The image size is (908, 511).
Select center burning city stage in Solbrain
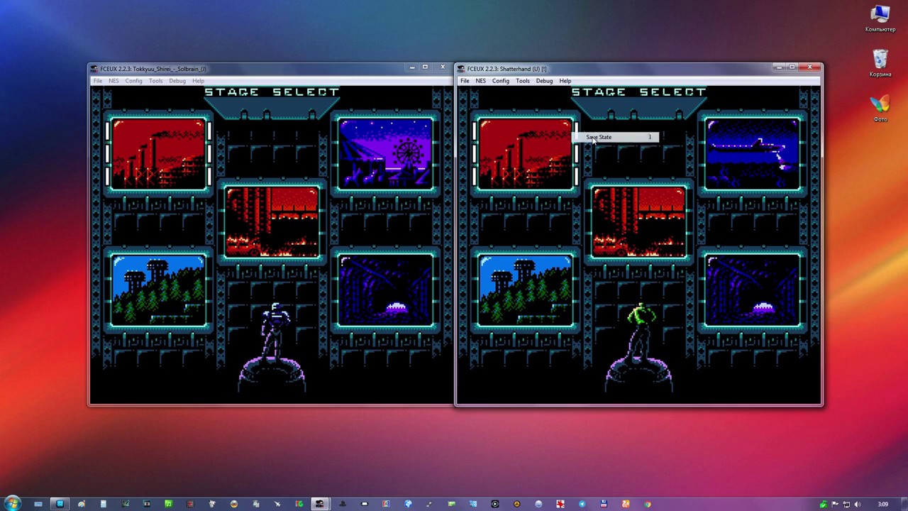[272, 222]
